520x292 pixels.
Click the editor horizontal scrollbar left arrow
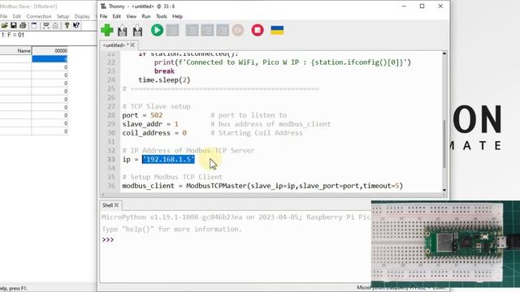pyautogui.click(x=103, y=195)
